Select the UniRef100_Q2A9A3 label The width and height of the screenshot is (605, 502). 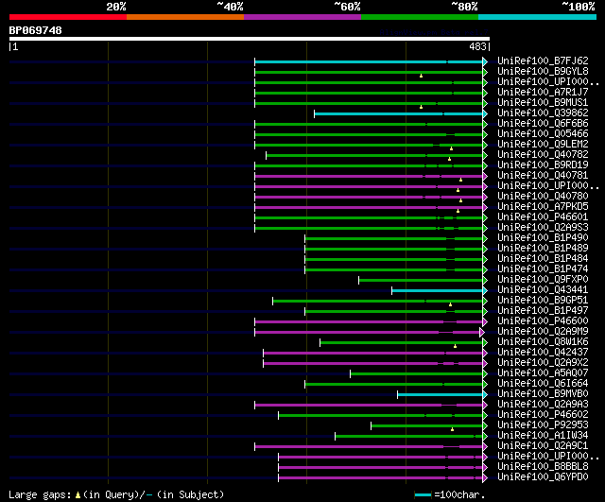(x=543, y=405)
